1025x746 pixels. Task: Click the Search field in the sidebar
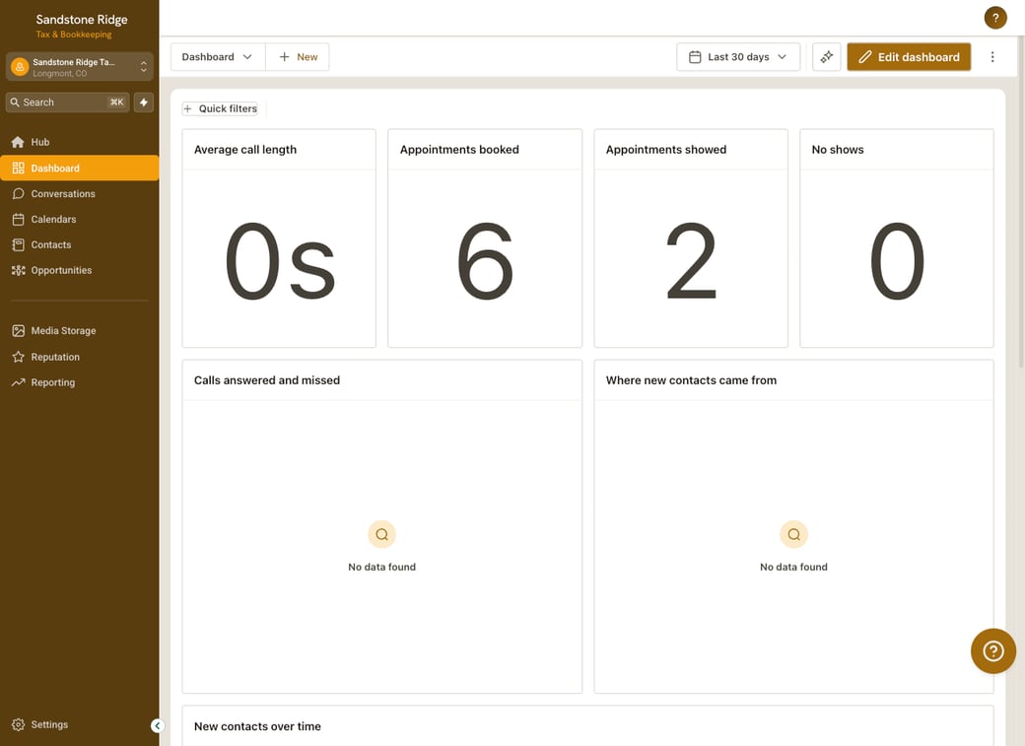point(68,102)
